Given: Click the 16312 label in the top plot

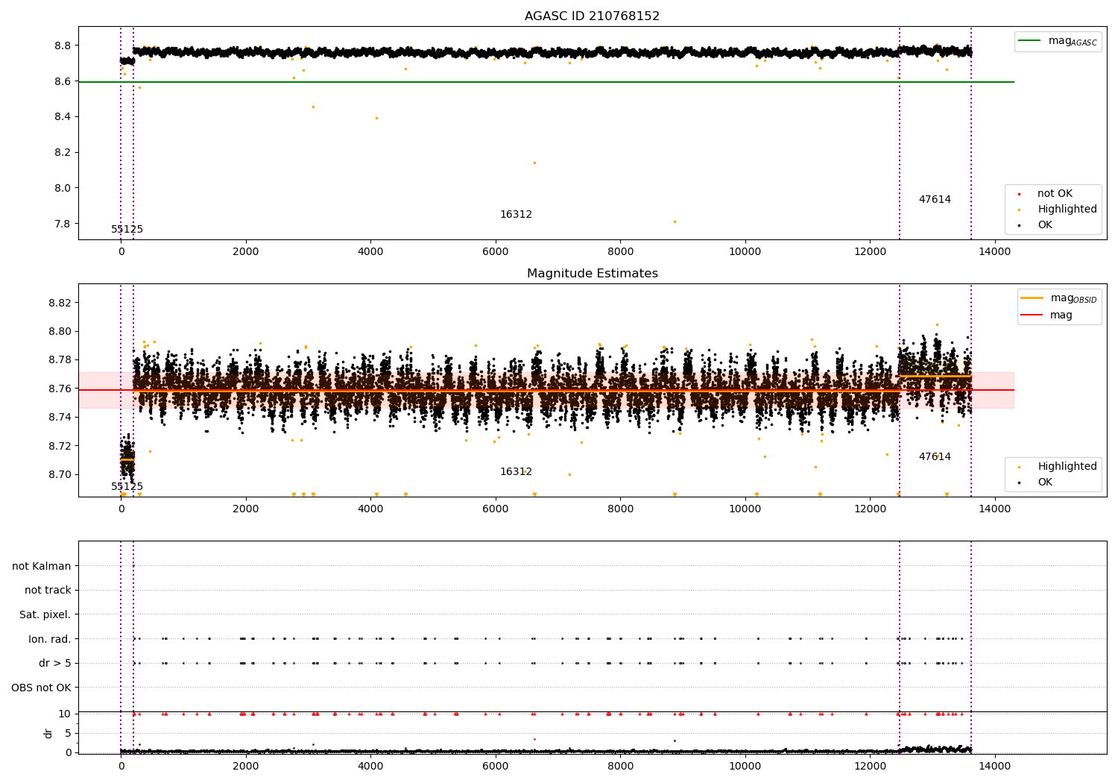Looking at the screenshot, I should [x=516, y=215].
